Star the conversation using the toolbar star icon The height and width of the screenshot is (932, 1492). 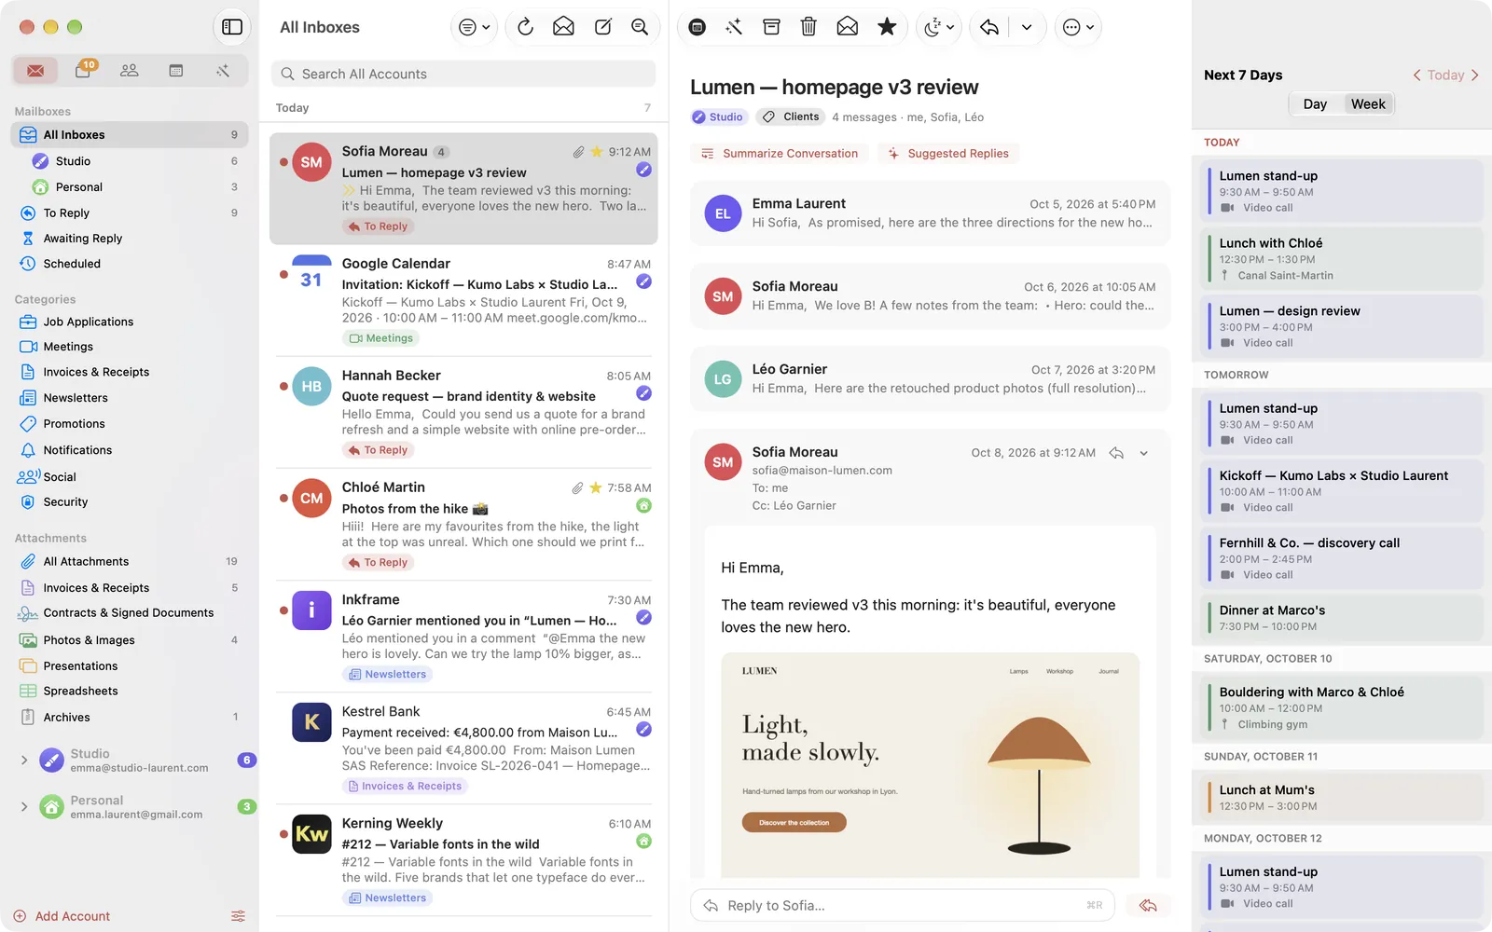[887, 27]
